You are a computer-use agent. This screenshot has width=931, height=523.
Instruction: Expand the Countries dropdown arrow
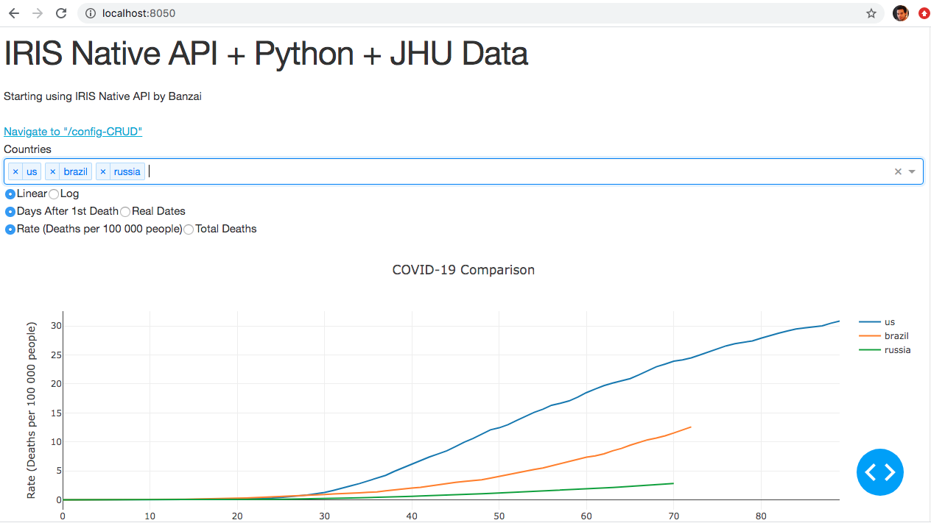pyautogui.click(x=912, y=171)
